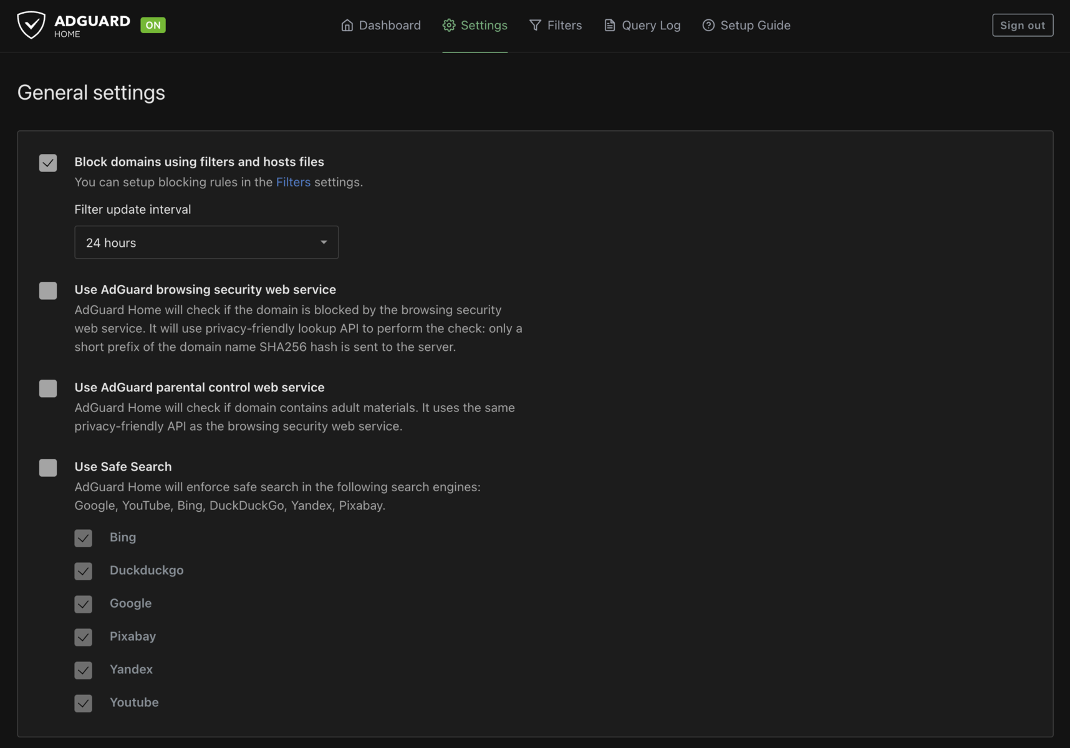Click the Setup Guide question mark icon
The image size is (1070, 748).
pos(708,26)
